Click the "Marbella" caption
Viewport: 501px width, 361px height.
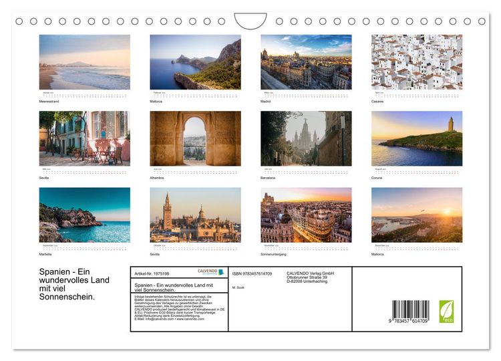(45, 254)
